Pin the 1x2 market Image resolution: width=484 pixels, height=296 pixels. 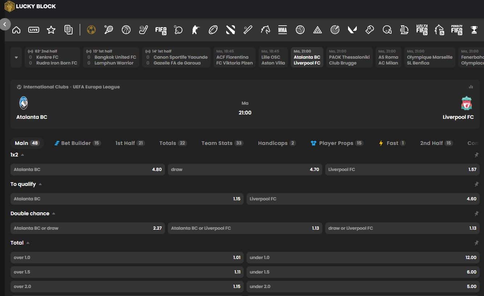476,155
